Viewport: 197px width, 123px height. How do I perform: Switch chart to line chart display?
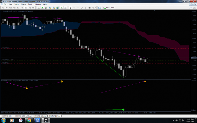coord(46,8)
